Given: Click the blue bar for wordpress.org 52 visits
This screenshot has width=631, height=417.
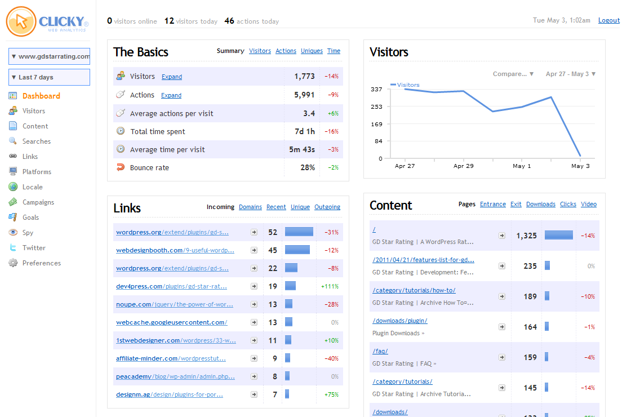Looking at the screenshot, I should (299, 232).
